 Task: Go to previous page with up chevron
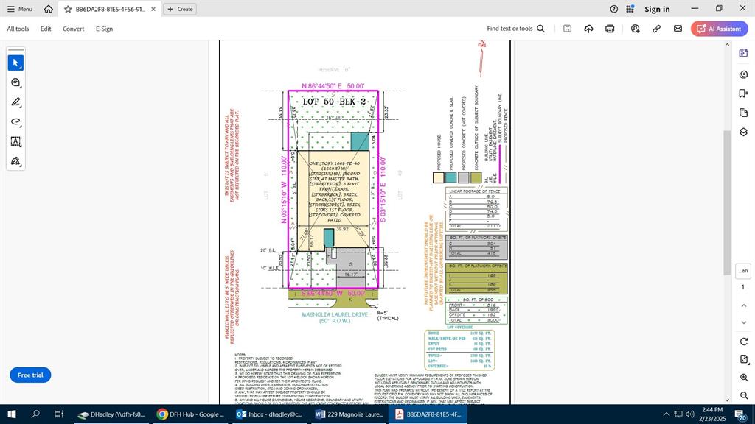pos(743,305)
